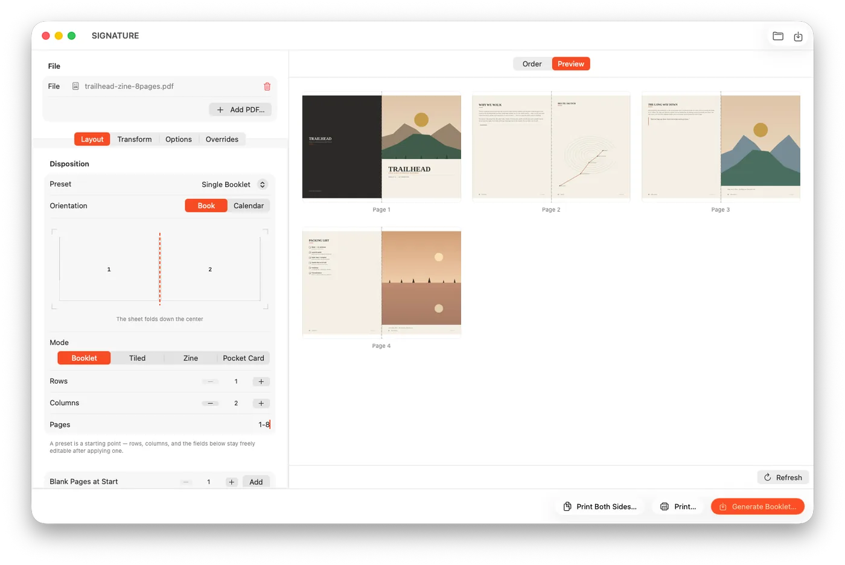Choose Pocket Card mode
845x565 pixels.
click(x=244, y=358)
